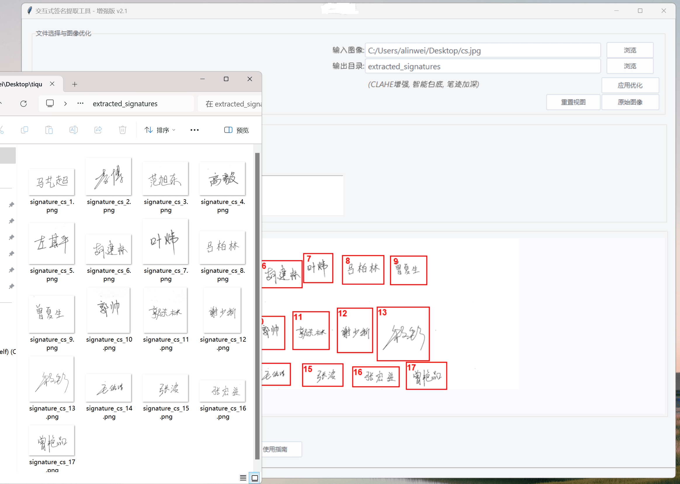
Task: Select thumbnail signature_cs_14.png
Action: pos(109,387)
